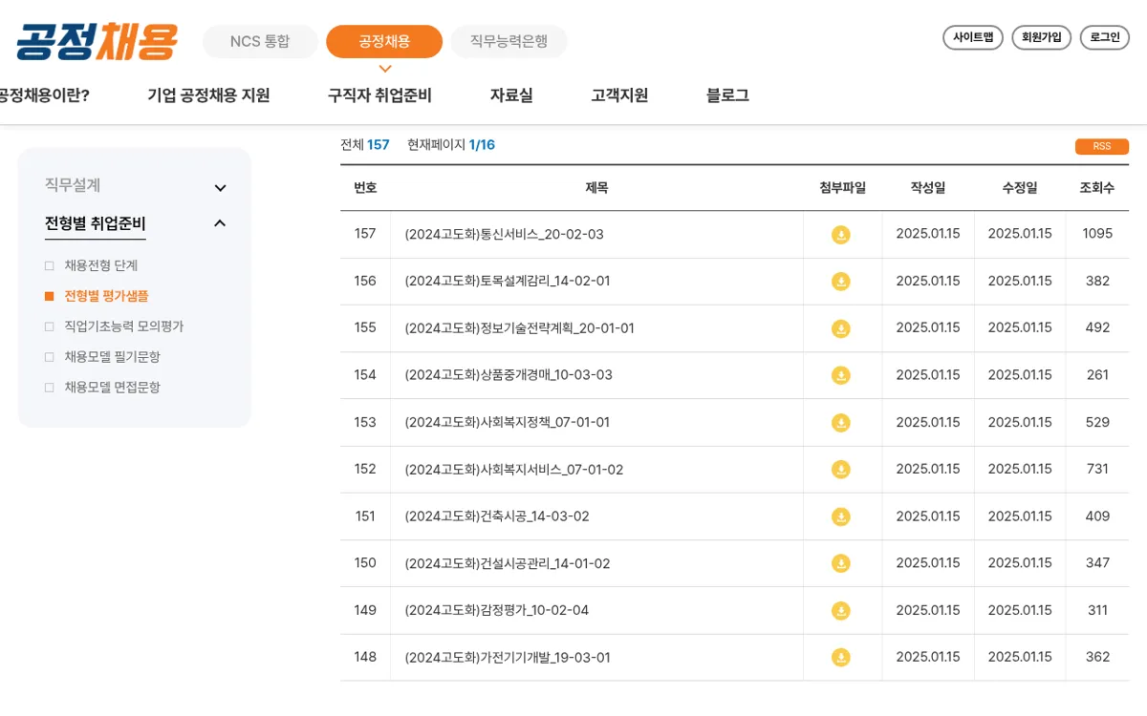Click the 직무설계 section title
The width and height of the screenshot is (1147, 716).
(x=73, y=185)
